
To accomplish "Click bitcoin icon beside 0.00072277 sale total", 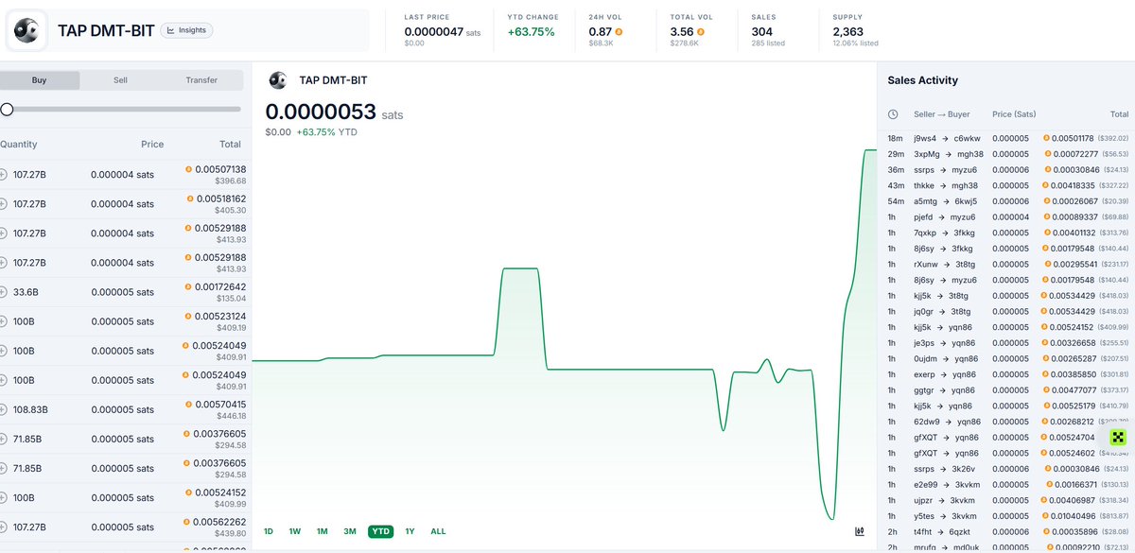I will click(x=1047, y=154).
